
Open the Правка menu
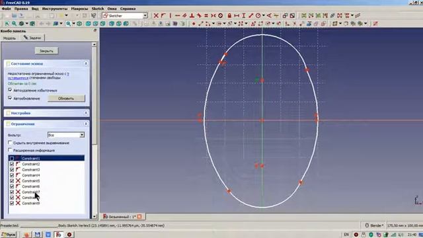coord(21,9)
